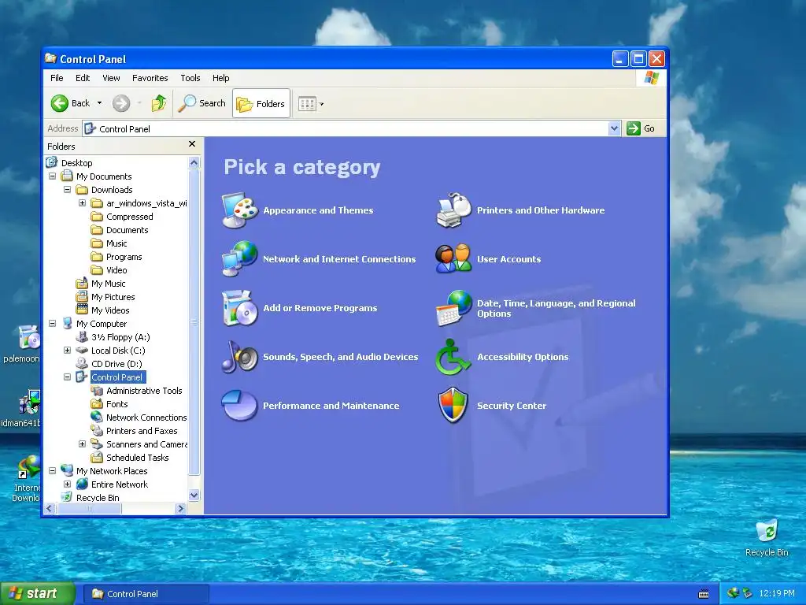
Task: Select My Music in the folder tree
Action: [109, 284]
